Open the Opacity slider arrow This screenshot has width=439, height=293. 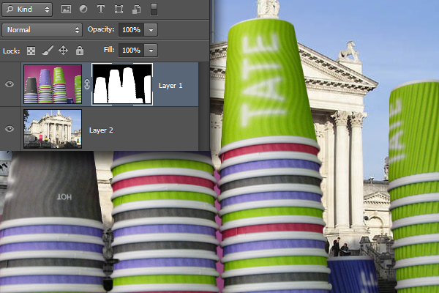point(151,30)
